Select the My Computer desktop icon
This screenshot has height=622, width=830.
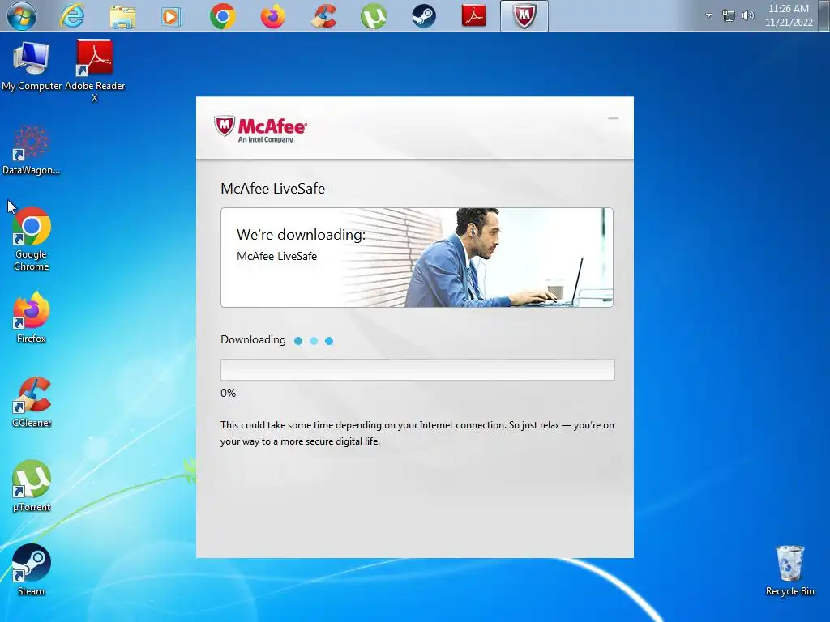pos(32,66)
